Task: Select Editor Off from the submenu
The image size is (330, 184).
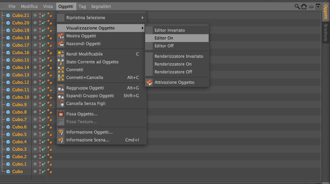Action: (x=164, y=46)
